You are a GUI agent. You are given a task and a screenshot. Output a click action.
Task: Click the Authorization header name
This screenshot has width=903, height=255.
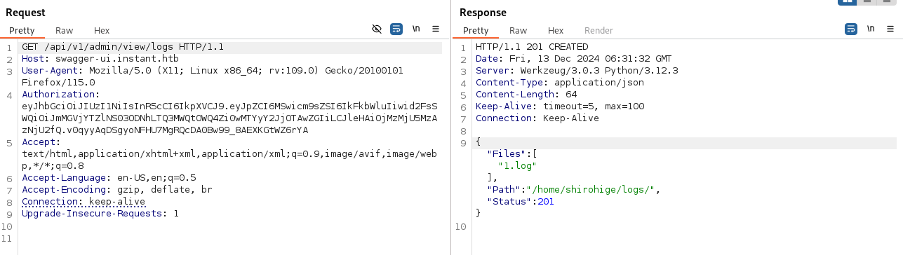(61, 95)
